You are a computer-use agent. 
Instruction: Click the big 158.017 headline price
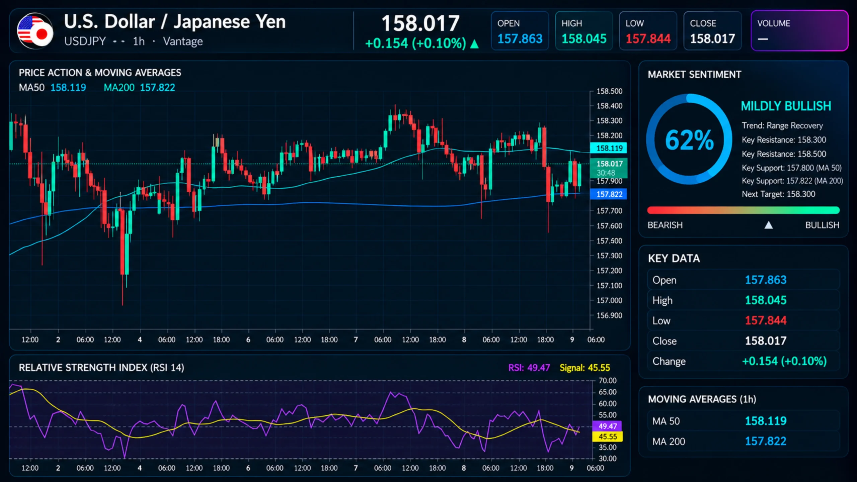click(420, 23)
